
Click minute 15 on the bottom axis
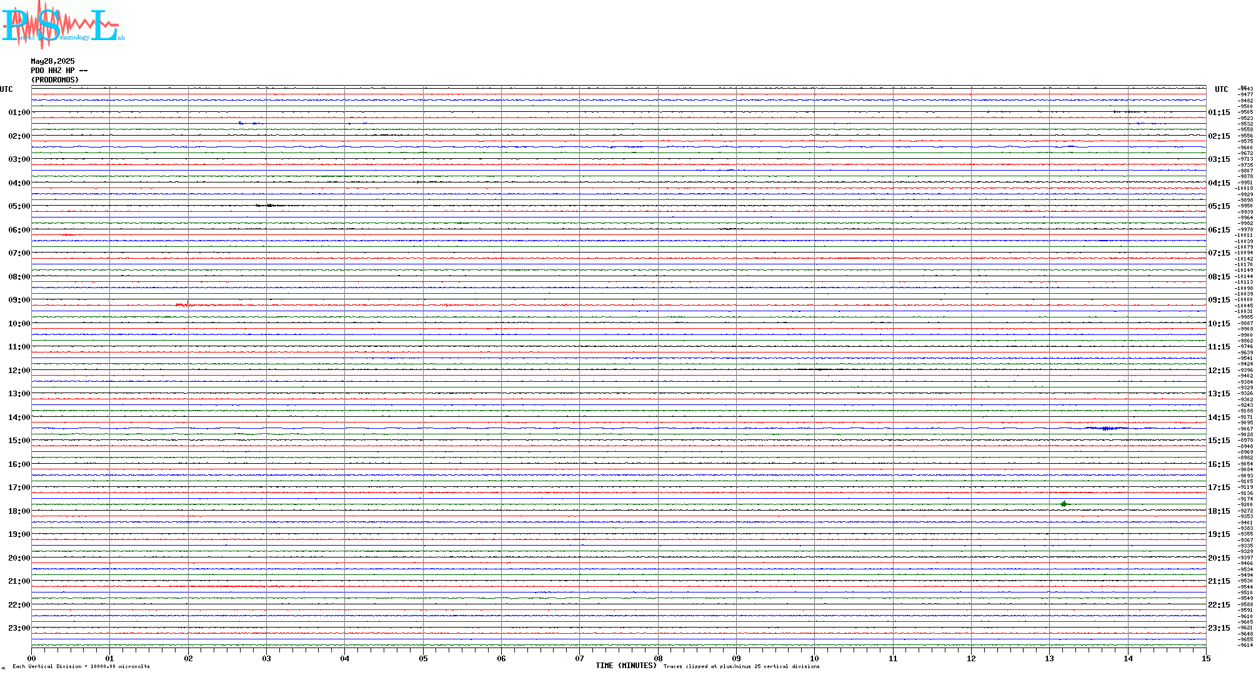pos(1206,658)
